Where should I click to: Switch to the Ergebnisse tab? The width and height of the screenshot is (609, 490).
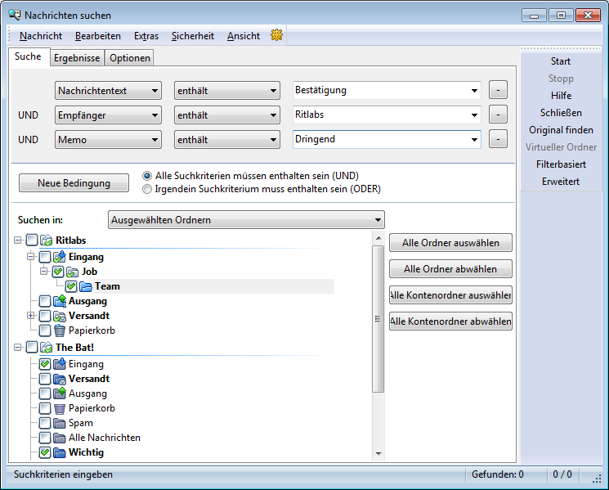(77, 58)
